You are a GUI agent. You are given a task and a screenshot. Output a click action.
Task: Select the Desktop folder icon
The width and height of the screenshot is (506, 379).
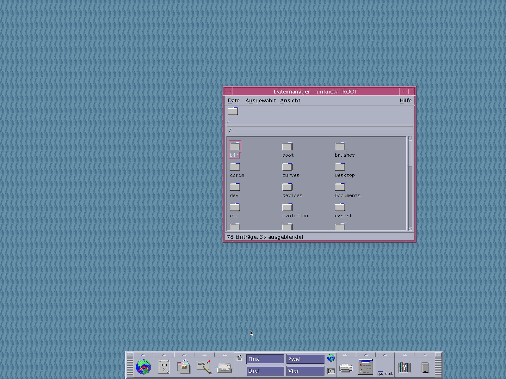pyautogui.click(x=340, y=167)
